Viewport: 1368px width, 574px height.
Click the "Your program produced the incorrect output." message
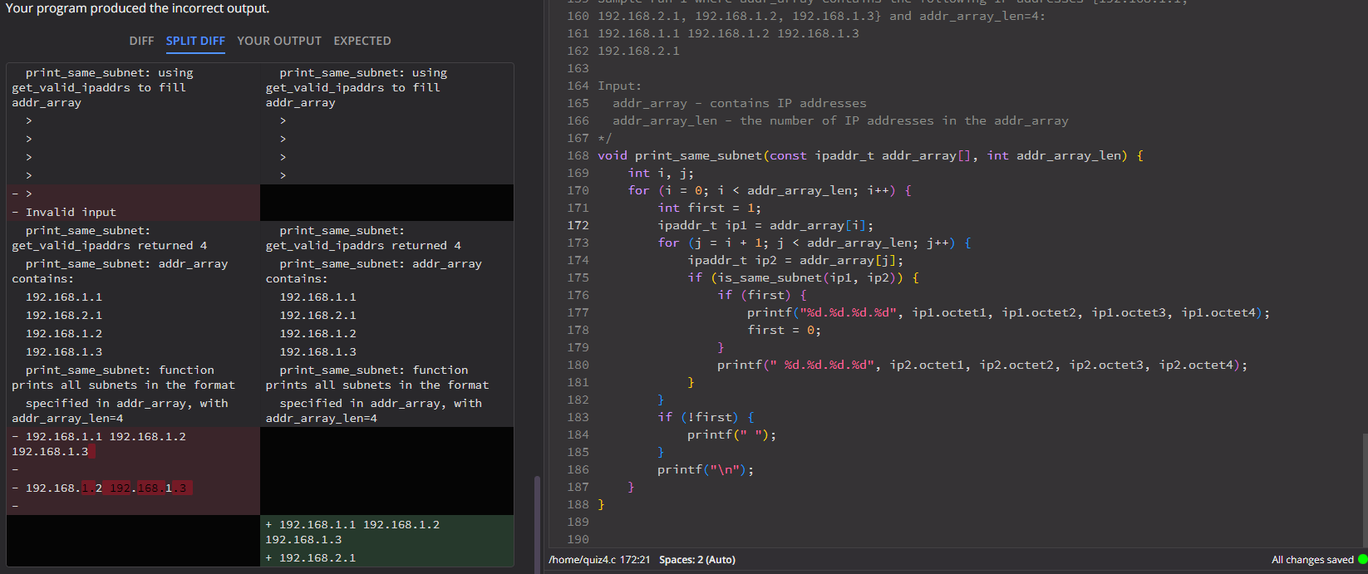[137, 8]
